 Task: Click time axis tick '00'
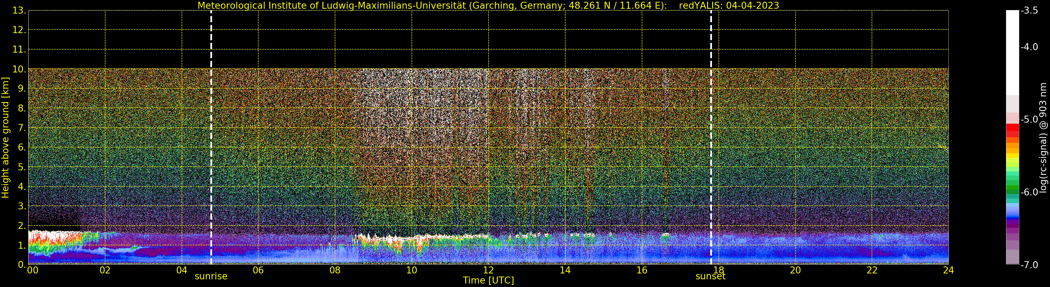point(32,270)
